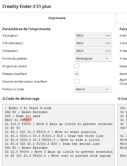
Task: Click the Y (Profondeur) input field
Action: [93, 43]
